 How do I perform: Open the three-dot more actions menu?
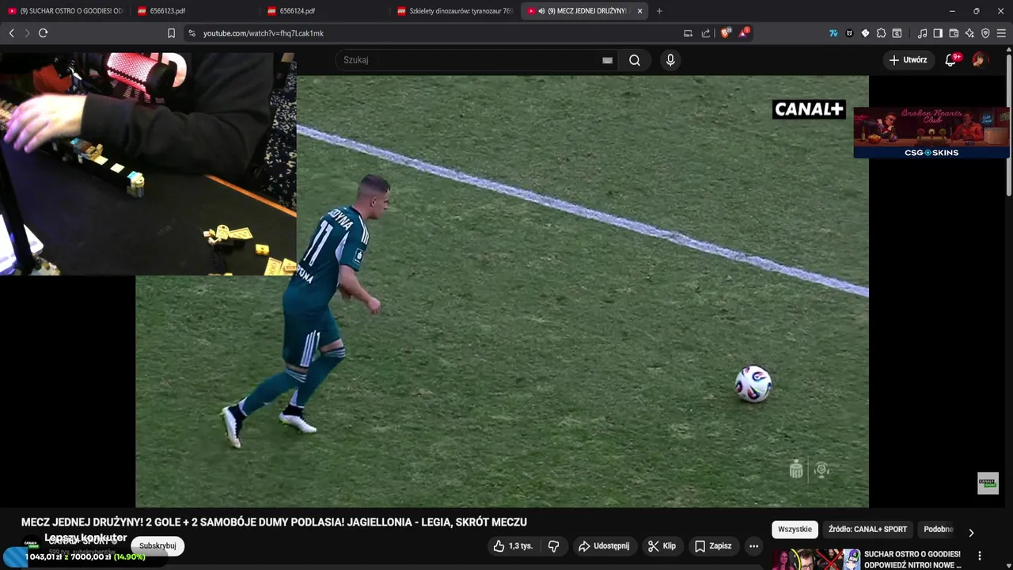753,546
